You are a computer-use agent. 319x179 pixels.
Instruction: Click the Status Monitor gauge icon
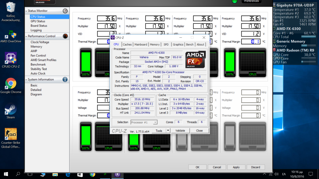point(65,11)
